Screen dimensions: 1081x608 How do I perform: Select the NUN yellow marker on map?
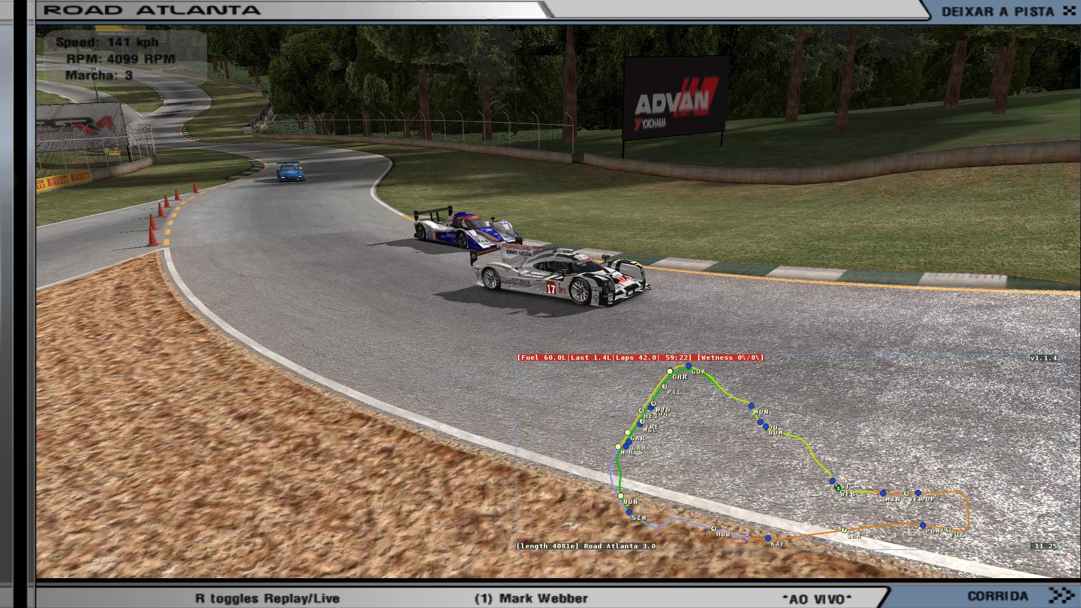(621, 496)
